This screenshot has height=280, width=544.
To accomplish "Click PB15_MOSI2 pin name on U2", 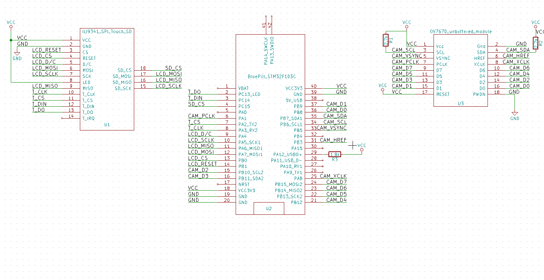I will coord(289,185).
